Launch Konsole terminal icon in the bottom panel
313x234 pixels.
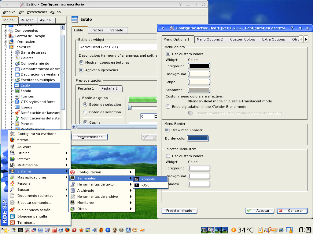(20, 230)
